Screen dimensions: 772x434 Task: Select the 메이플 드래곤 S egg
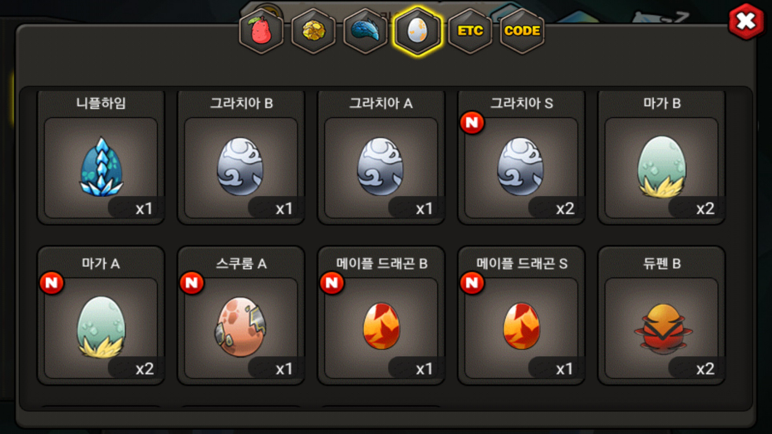tap(521, 315)
